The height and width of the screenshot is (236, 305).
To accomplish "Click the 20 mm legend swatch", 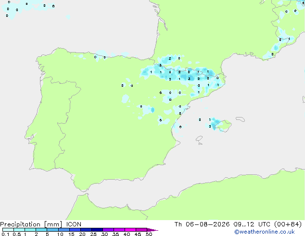I will 86,230.
